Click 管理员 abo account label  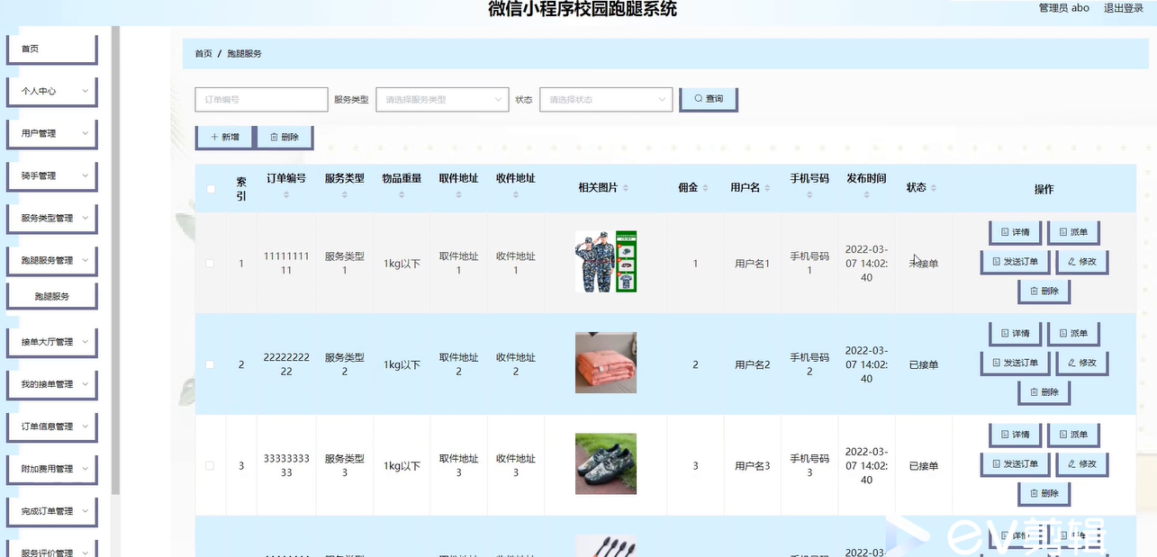1063,8
